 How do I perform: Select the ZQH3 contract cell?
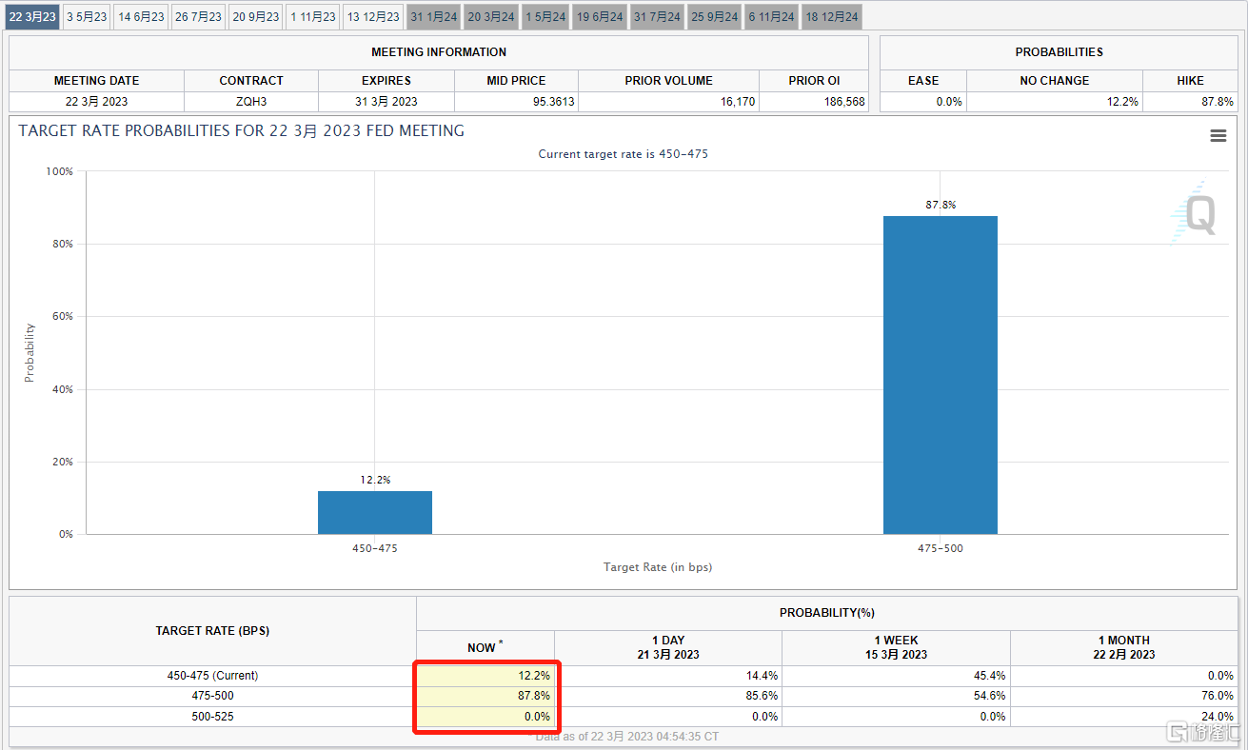click(251, 102)
